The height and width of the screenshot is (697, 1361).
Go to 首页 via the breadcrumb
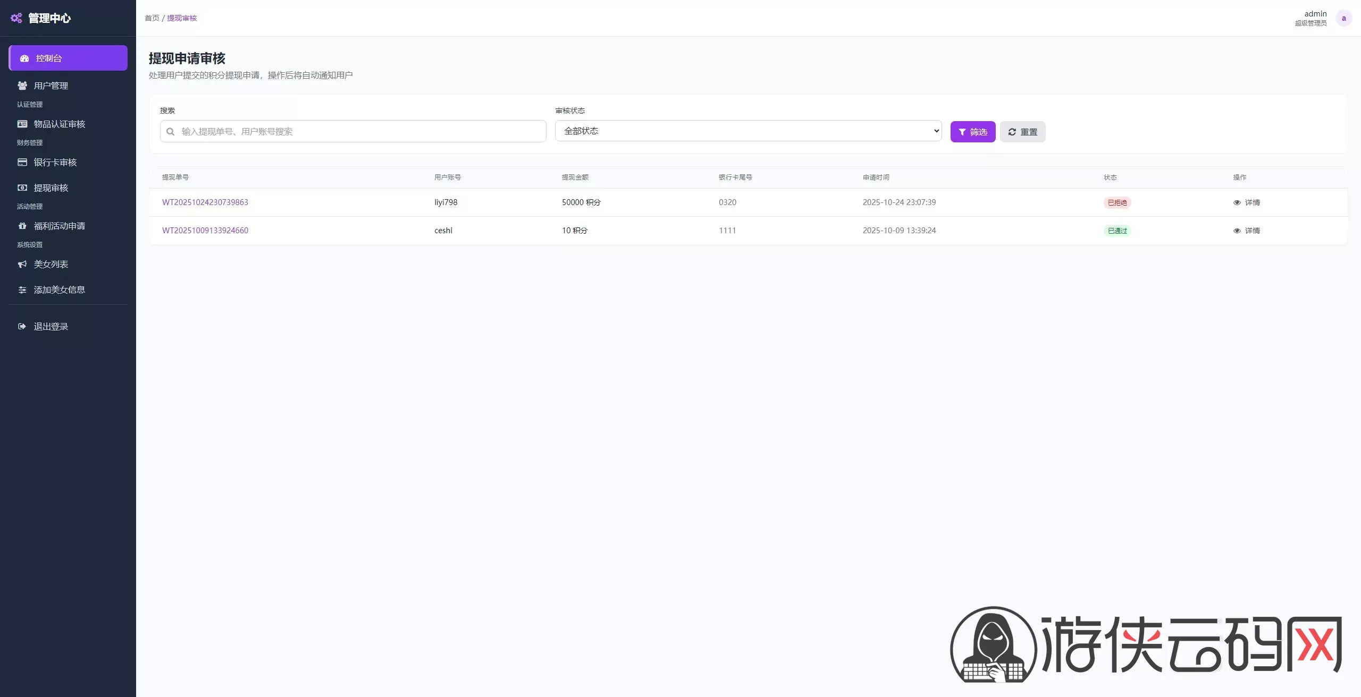coord(152,18)
